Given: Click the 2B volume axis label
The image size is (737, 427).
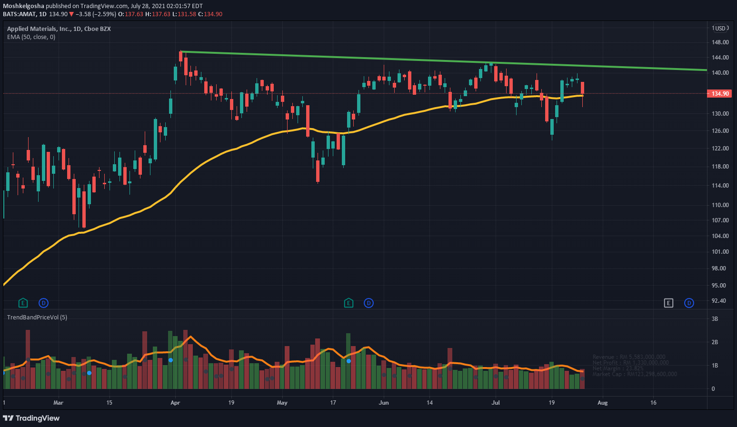Looking at the screenshot, I should [x=715, y=342].
